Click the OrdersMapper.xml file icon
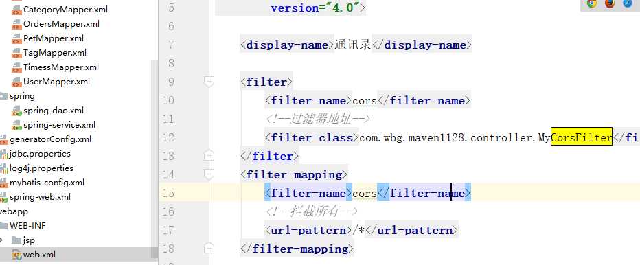Viewport: 640px width, 265px height. pyautogui.click(x=16, y=23)
